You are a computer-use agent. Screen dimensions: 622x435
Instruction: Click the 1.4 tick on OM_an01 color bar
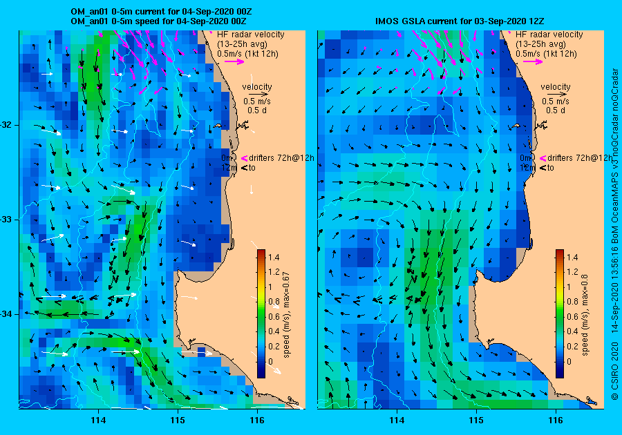pos(274,257)
